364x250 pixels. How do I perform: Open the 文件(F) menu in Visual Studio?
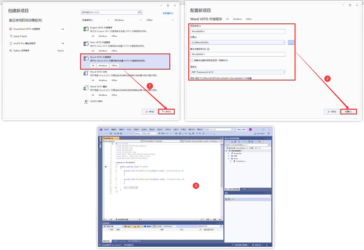coord(106,130)
